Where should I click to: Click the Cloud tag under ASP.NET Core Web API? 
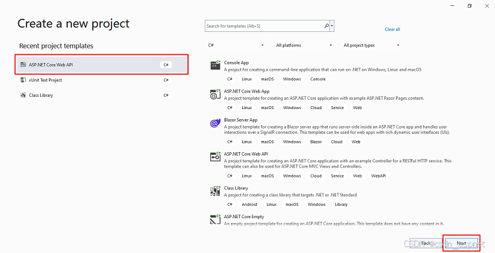316,176
